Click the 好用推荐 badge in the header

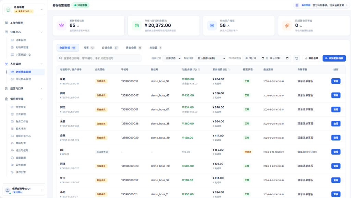coord(81,5)
